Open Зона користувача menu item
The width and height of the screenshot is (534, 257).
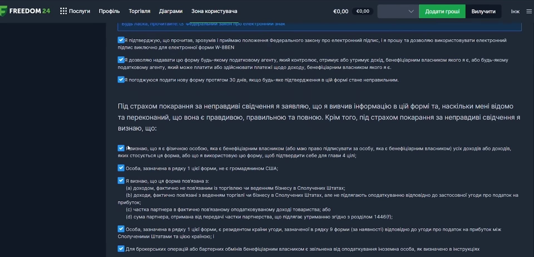[214, 11]
